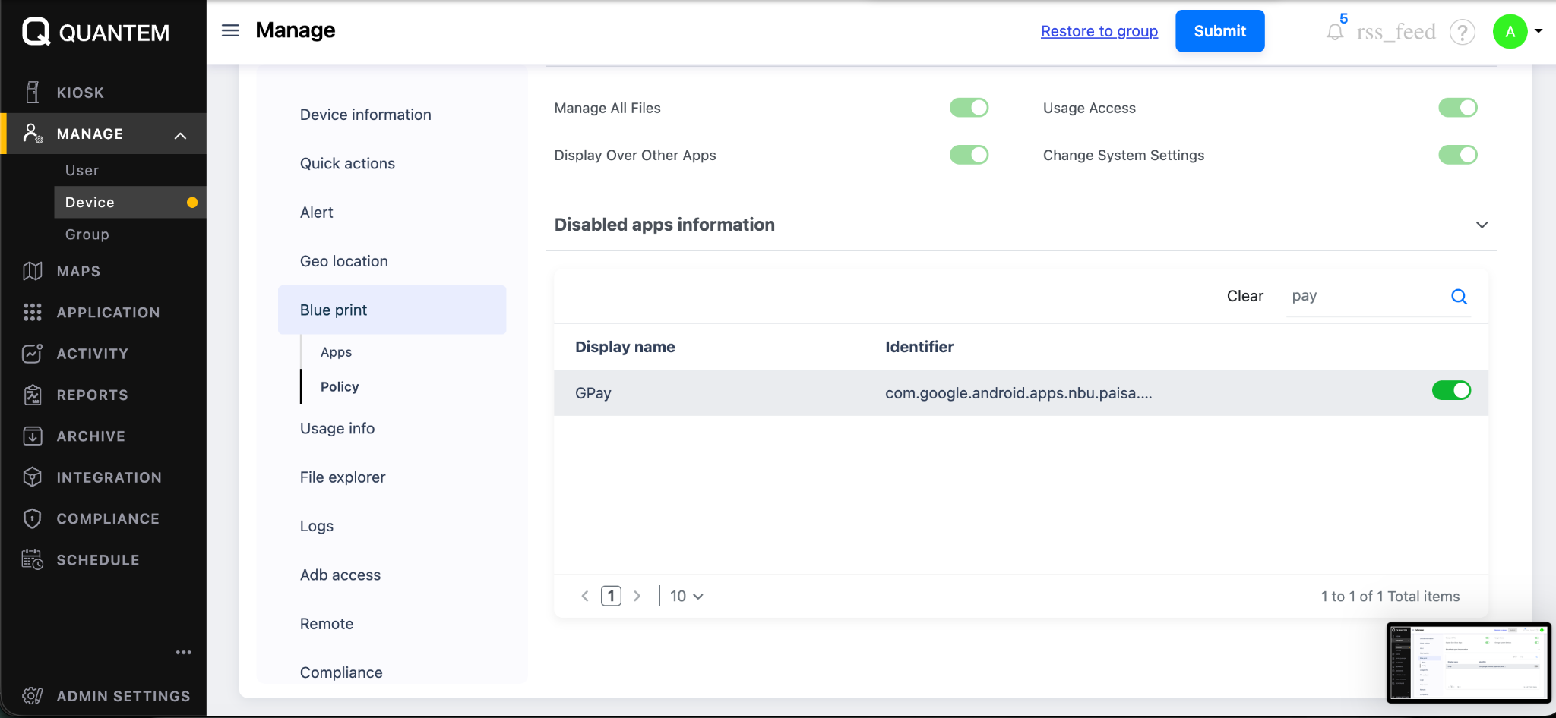Open the Compliance shield icon in sidebar

[33, 518]
